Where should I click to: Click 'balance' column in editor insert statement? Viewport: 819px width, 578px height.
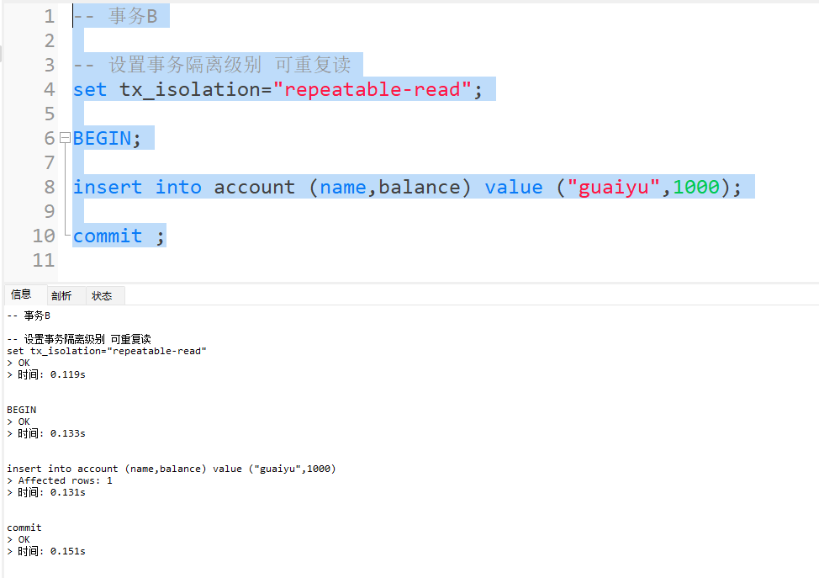420,187
